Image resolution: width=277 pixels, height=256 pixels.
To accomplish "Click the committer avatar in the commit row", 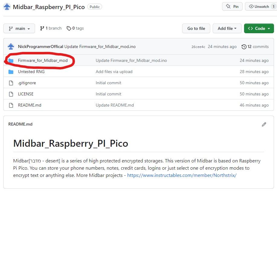I will point(11,46).
